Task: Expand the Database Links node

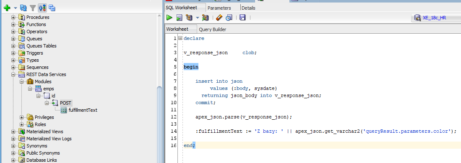Action: [13, 160]
